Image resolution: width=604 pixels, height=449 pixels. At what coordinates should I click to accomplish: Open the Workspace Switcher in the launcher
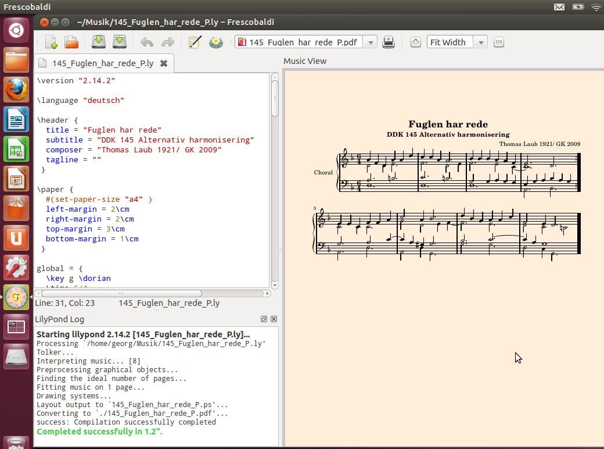pyautogui.click(x=16, y=327)
